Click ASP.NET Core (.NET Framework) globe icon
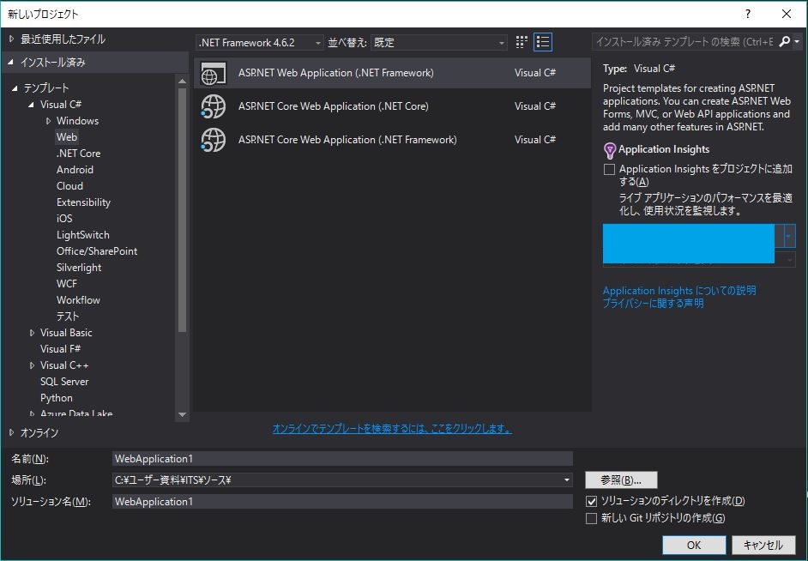Screen dimensions: 808x561 coord(214,140)
